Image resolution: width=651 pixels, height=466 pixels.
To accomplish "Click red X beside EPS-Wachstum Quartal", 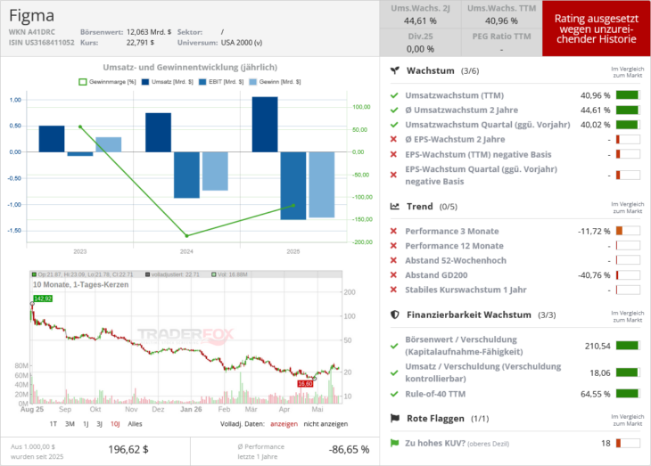I will (x=393, y=175).
